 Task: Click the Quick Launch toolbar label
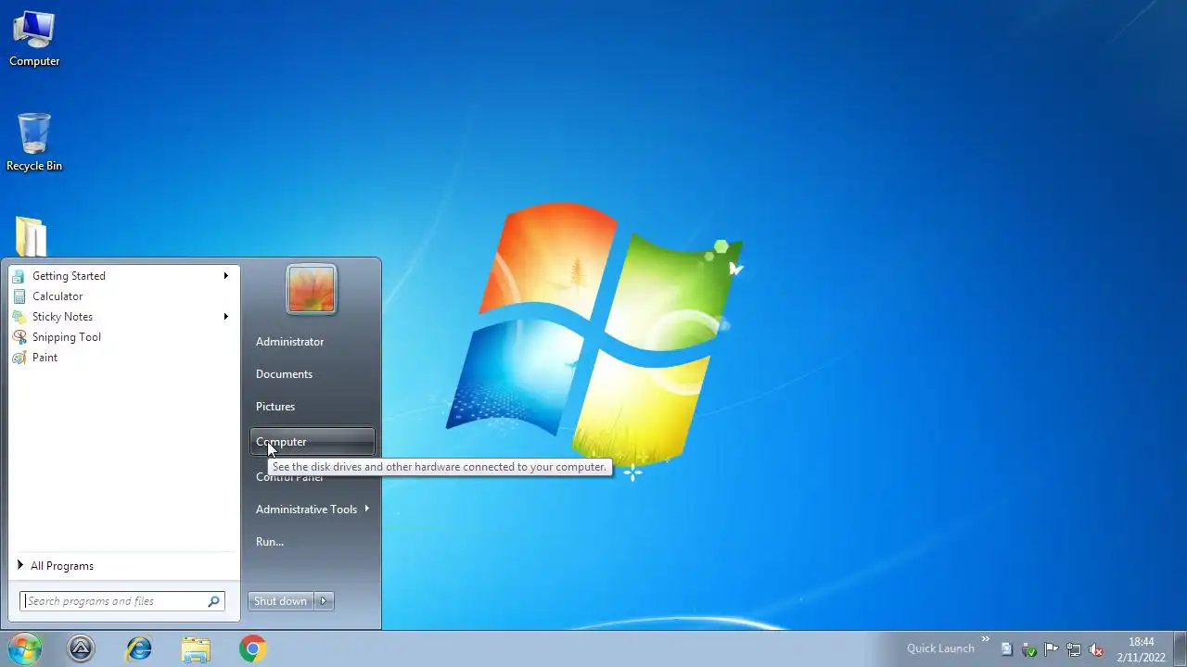(x=940, y=648)
